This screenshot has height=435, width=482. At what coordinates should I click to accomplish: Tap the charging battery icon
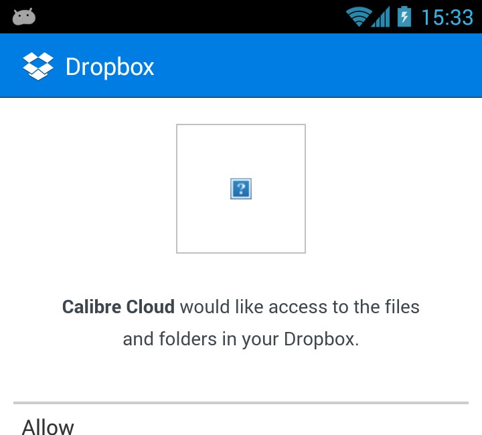tap(404, 17)
